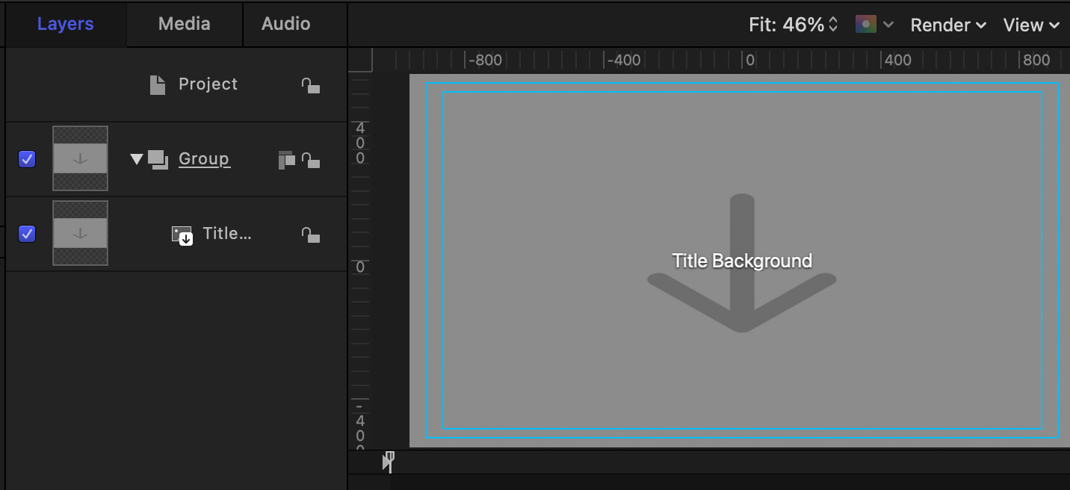Click the Project document icon
The width and height of the screenshot is (1070, 490).
point(157,85)
